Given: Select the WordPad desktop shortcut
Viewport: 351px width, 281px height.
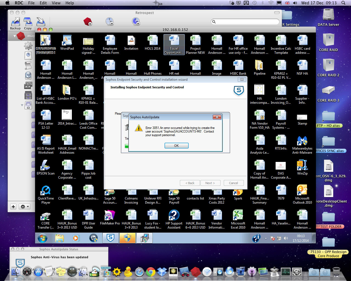Looking at the screenshot, I should [67, 43].
